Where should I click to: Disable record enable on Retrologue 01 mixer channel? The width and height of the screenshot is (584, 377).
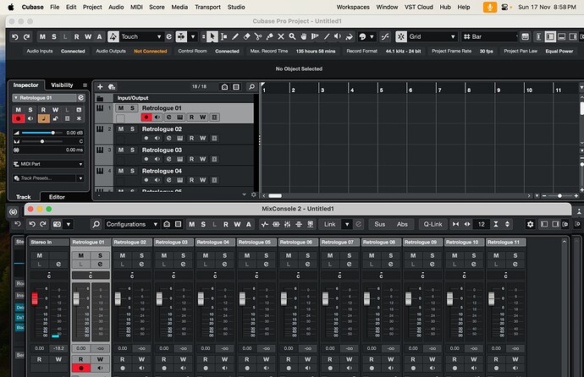tap(80, 368)
